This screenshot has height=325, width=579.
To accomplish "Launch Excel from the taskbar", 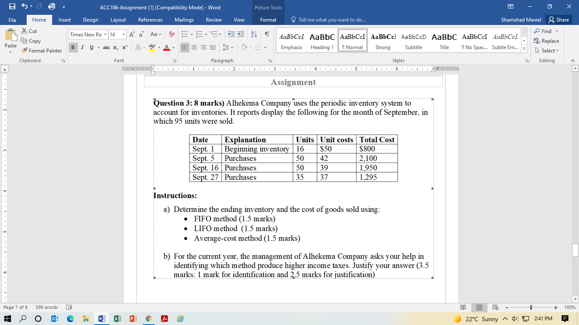I will pos(117,319).
